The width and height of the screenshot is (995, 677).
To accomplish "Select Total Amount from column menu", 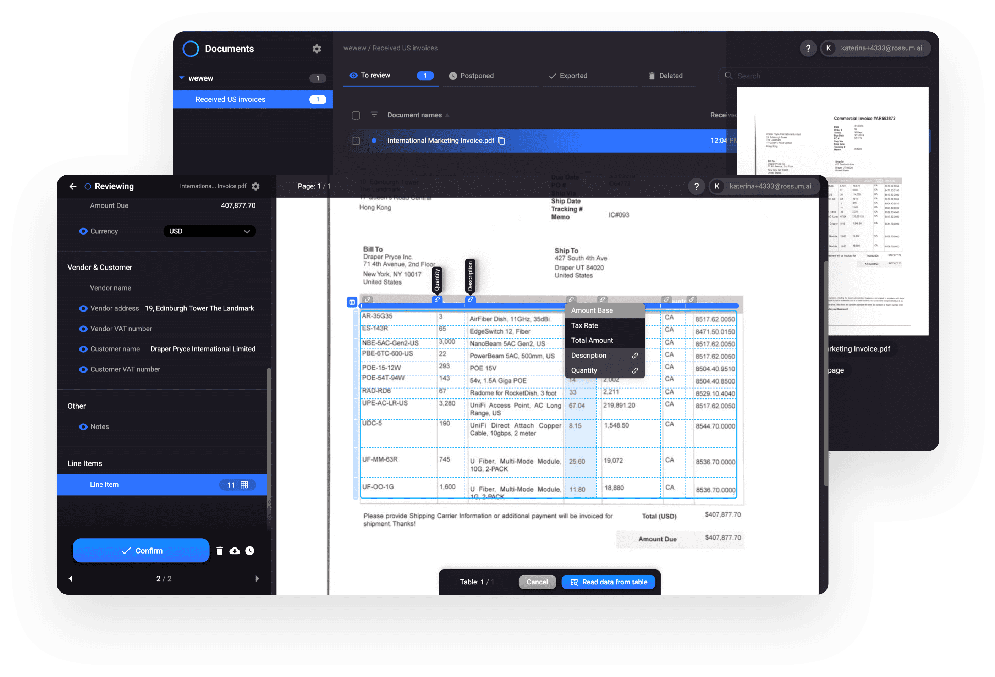I will 605,340.
